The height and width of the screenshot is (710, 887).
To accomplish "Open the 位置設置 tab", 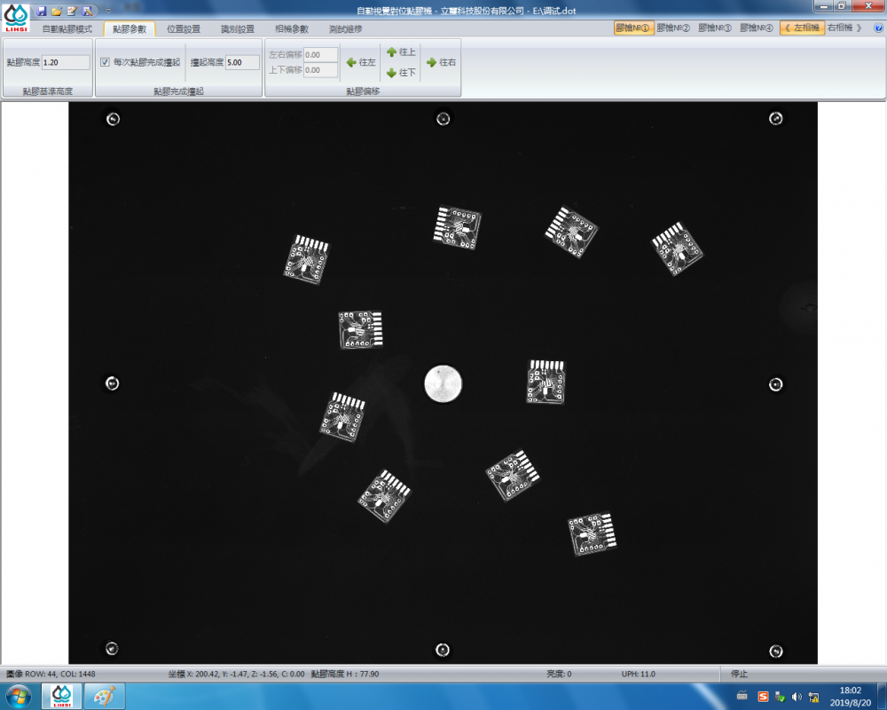I will click(x=184, y=28).
